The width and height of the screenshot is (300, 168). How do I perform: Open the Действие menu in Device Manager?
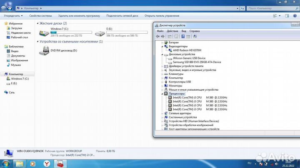172,31
